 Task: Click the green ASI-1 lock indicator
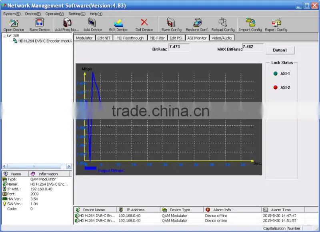[275, 74]
